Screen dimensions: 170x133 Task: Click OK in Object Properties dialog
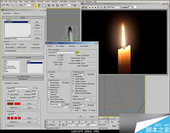[80, 116]
